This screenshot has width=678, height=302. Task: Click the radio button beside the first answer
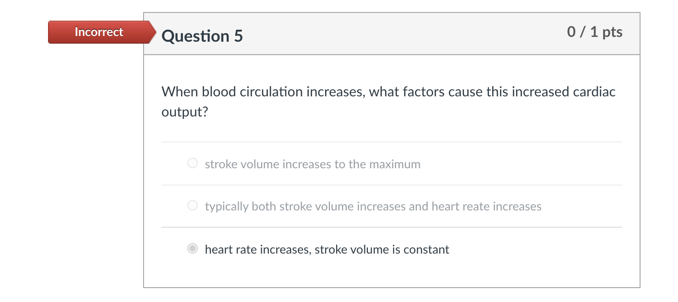pos(192,163)
